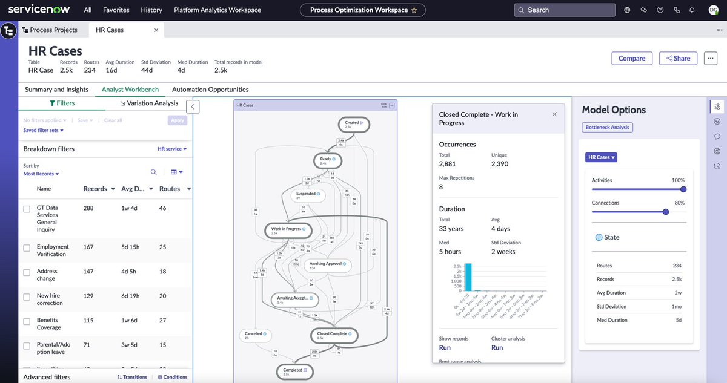The width and height of the screenshot is (727, 383).
Task: Favorite the Process Optimization Workspace star
Action: point(414,10)
